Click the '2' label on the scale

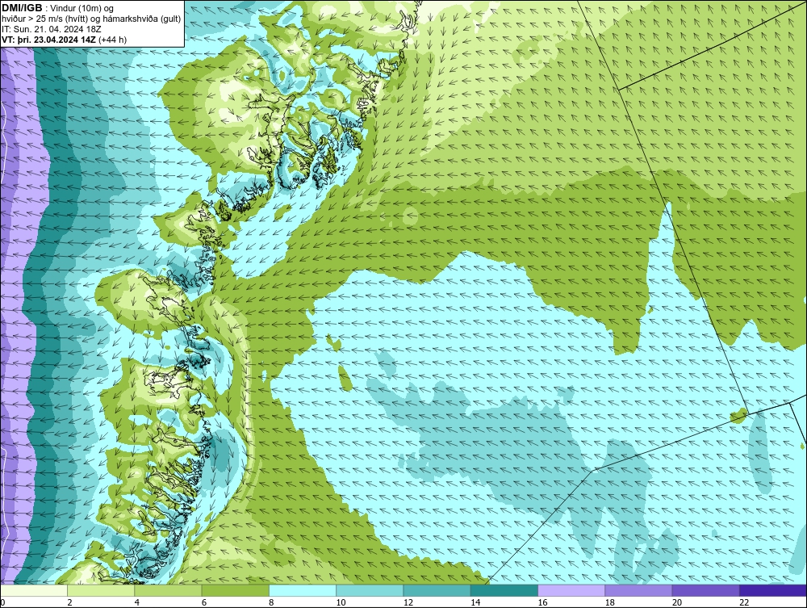pyautogui.click(x=69, y=603)
